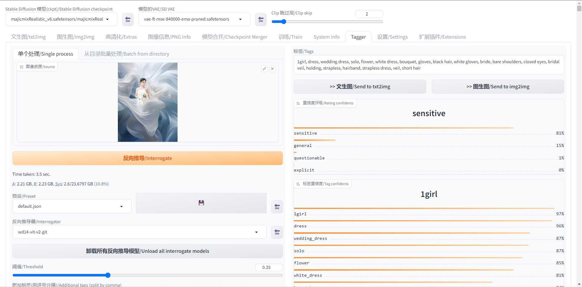
Task: Click icon next to Tag confidents label
Action: (298, 184)
